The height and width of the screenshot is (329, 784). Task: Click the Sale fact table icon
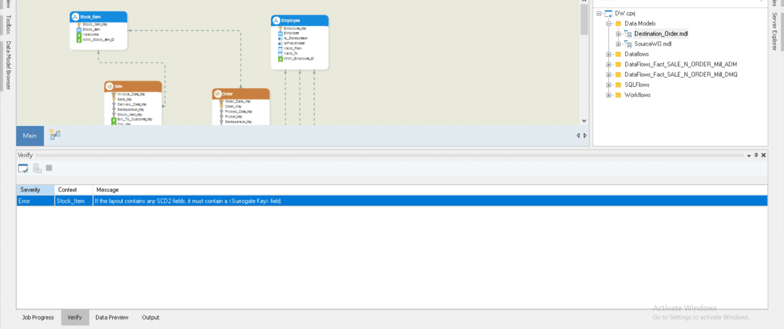109,86
